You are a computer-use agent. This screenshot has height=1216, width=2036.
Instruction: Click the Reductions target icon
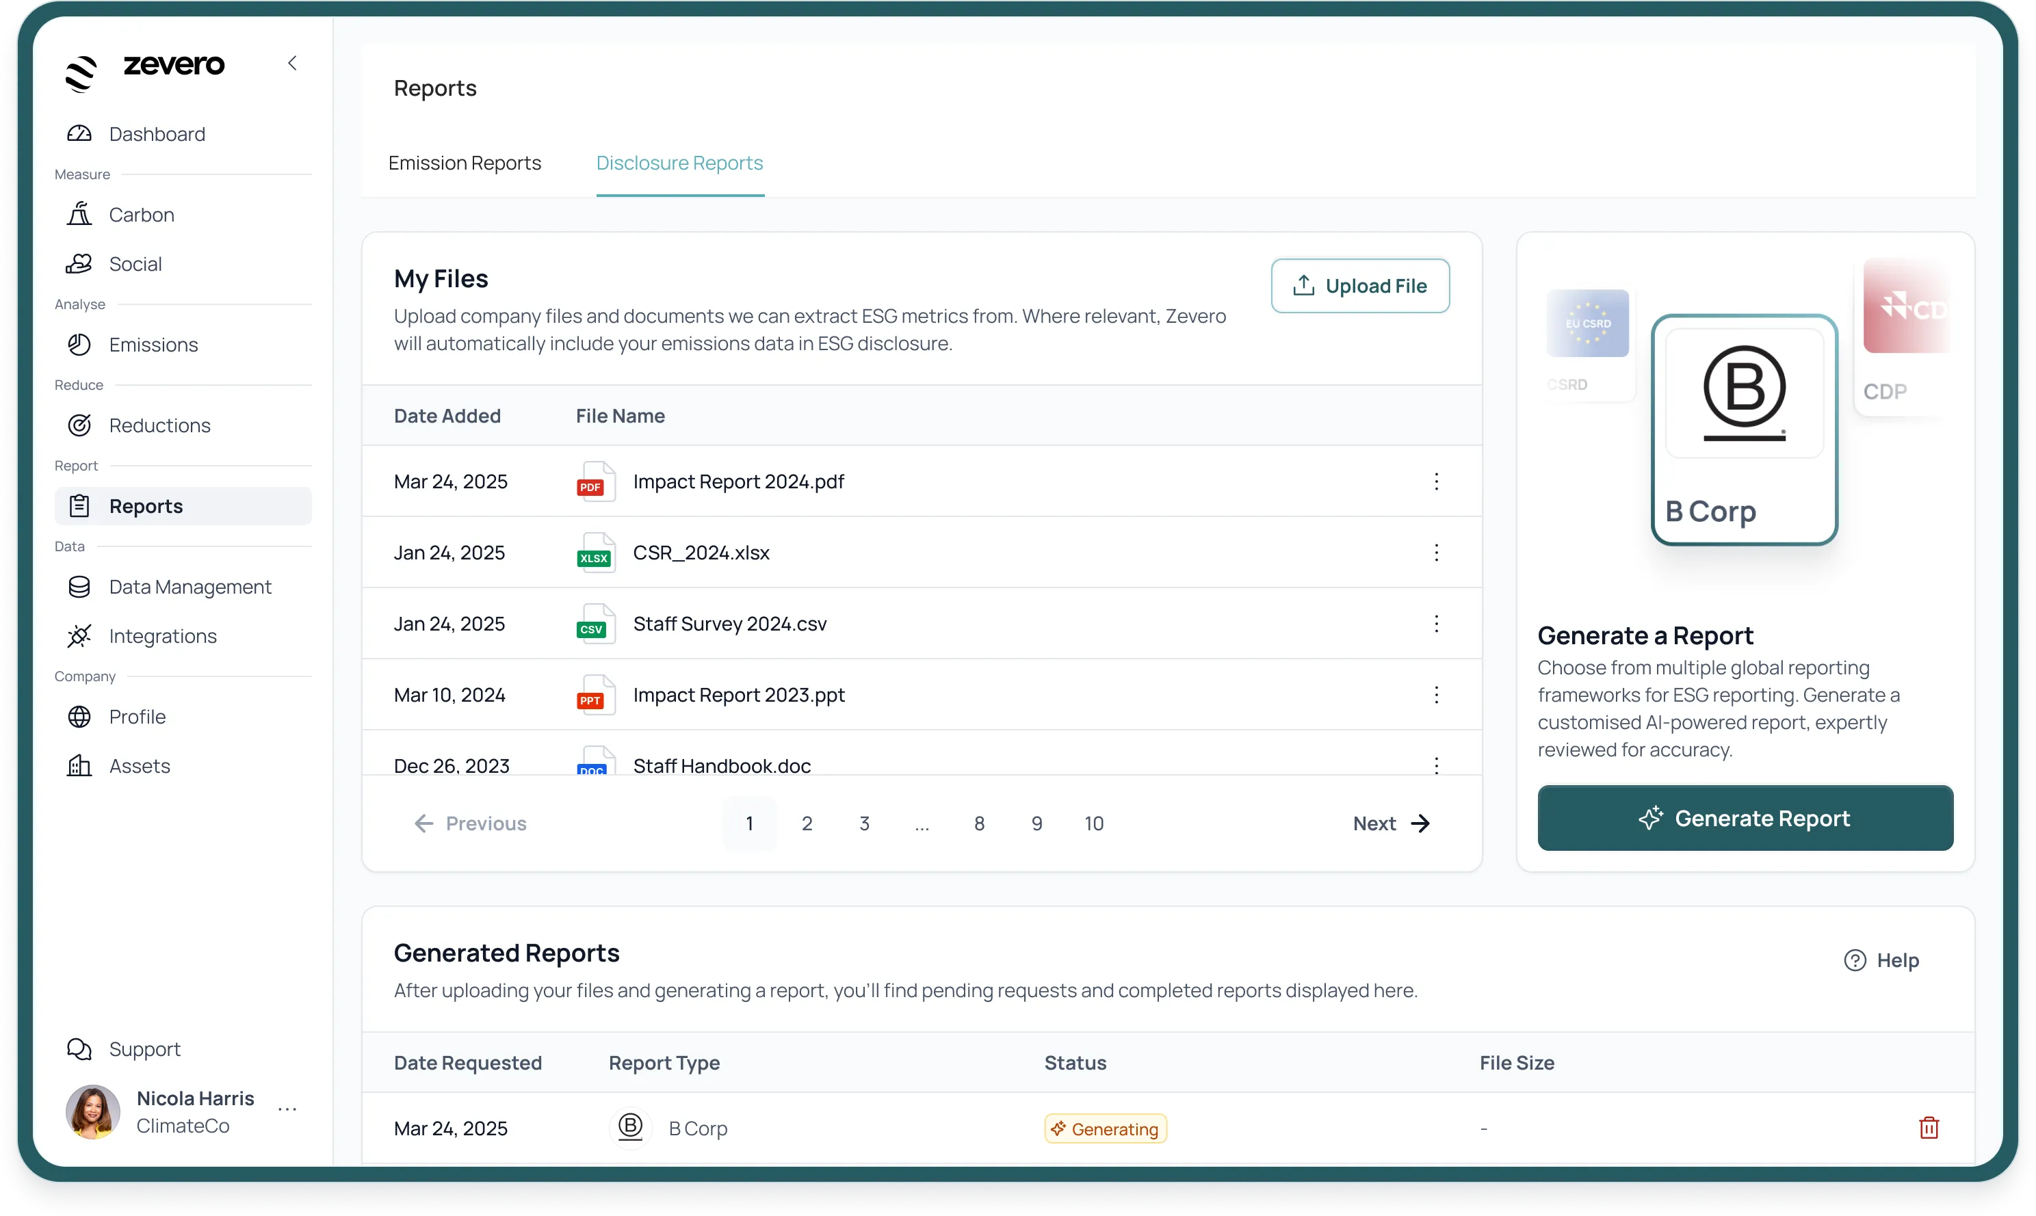(x=79, y=425)
